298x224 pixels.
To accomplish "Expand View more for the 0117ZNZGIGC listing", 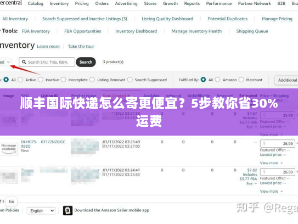I will pyautogui.click(x=271, y=163).
